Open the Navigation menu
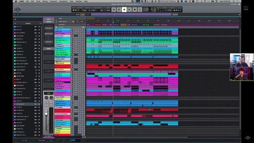Screen dimensions: 254x143 pyautogui.click(x=63, y=1)
